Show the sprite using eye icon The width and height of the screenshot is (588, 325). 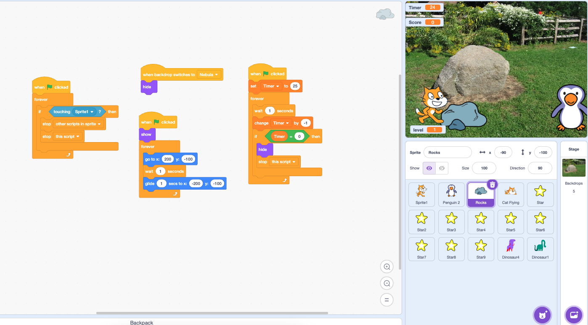coord(429,168)
